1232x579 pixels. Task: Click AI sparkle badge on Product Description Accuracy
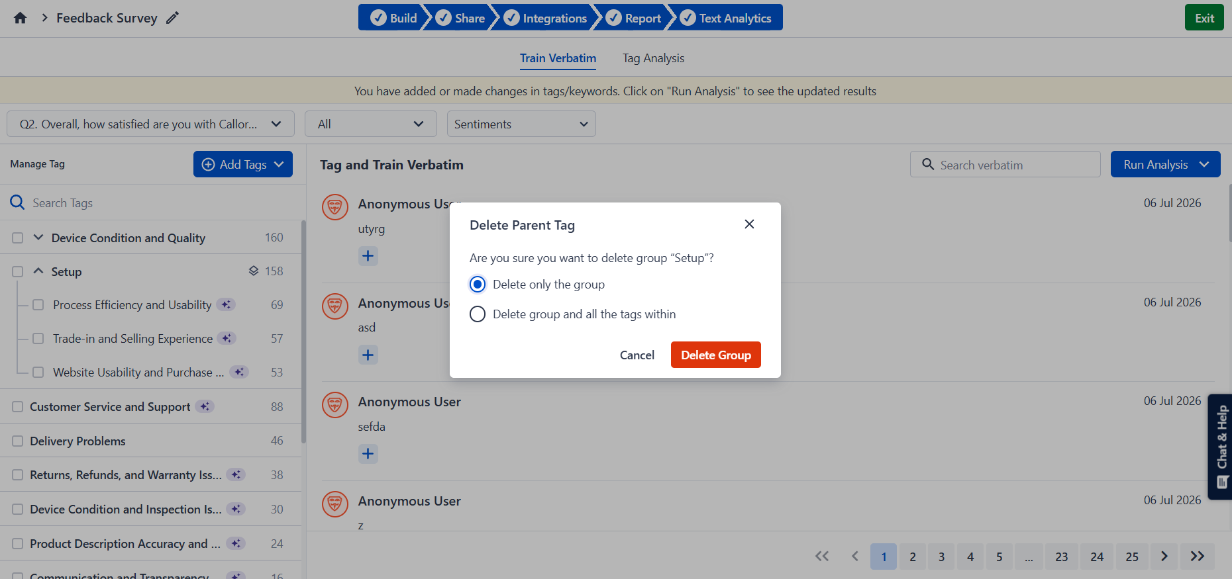pos(236,543)
